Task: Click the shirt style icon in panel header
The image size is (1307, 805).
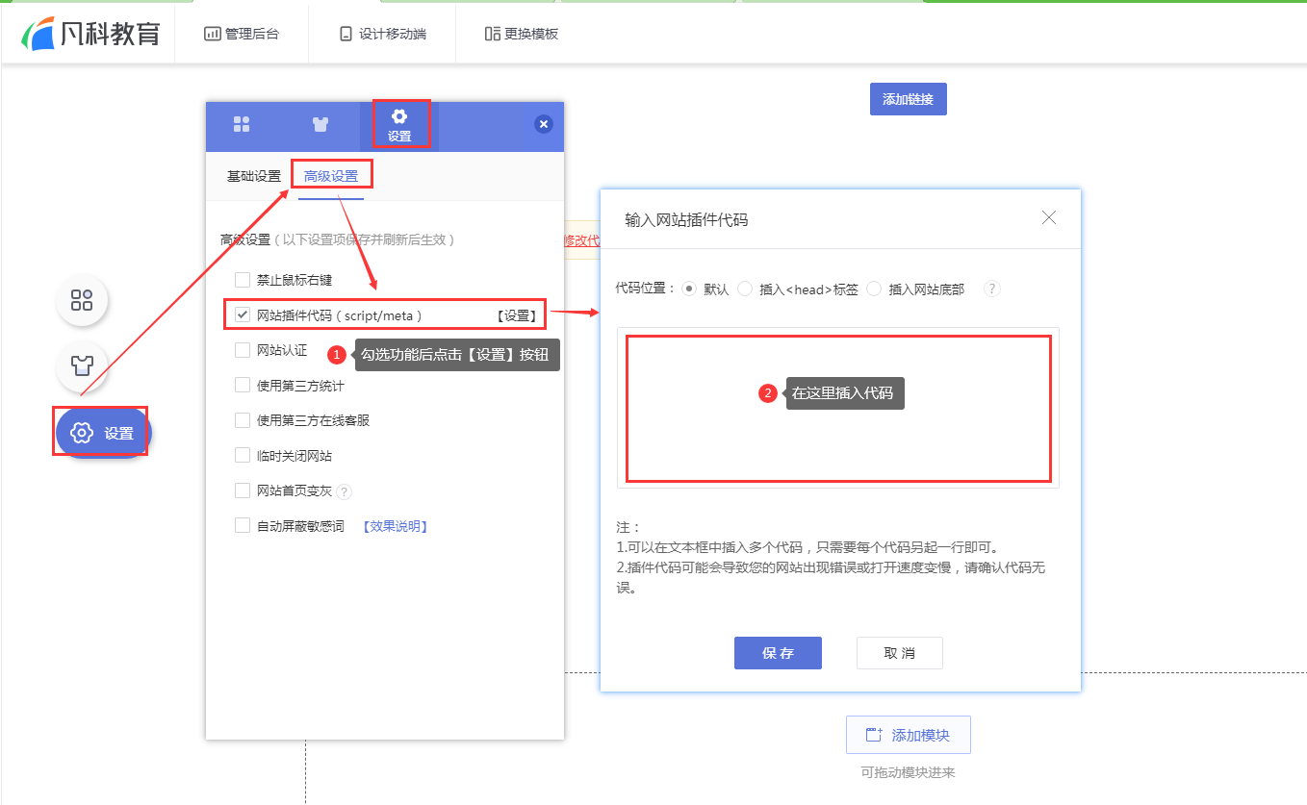Action: pyautogui.click(x=320, y=124)
